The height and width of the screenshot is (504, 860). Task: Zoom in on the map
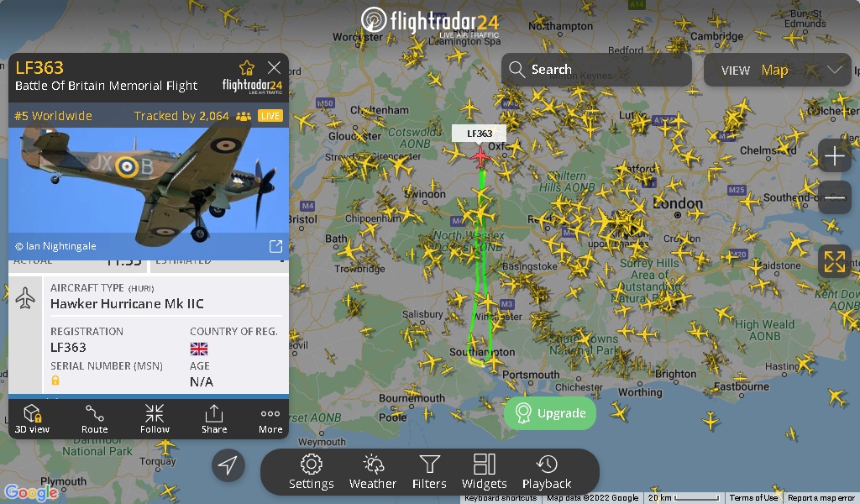click(835, 156)
